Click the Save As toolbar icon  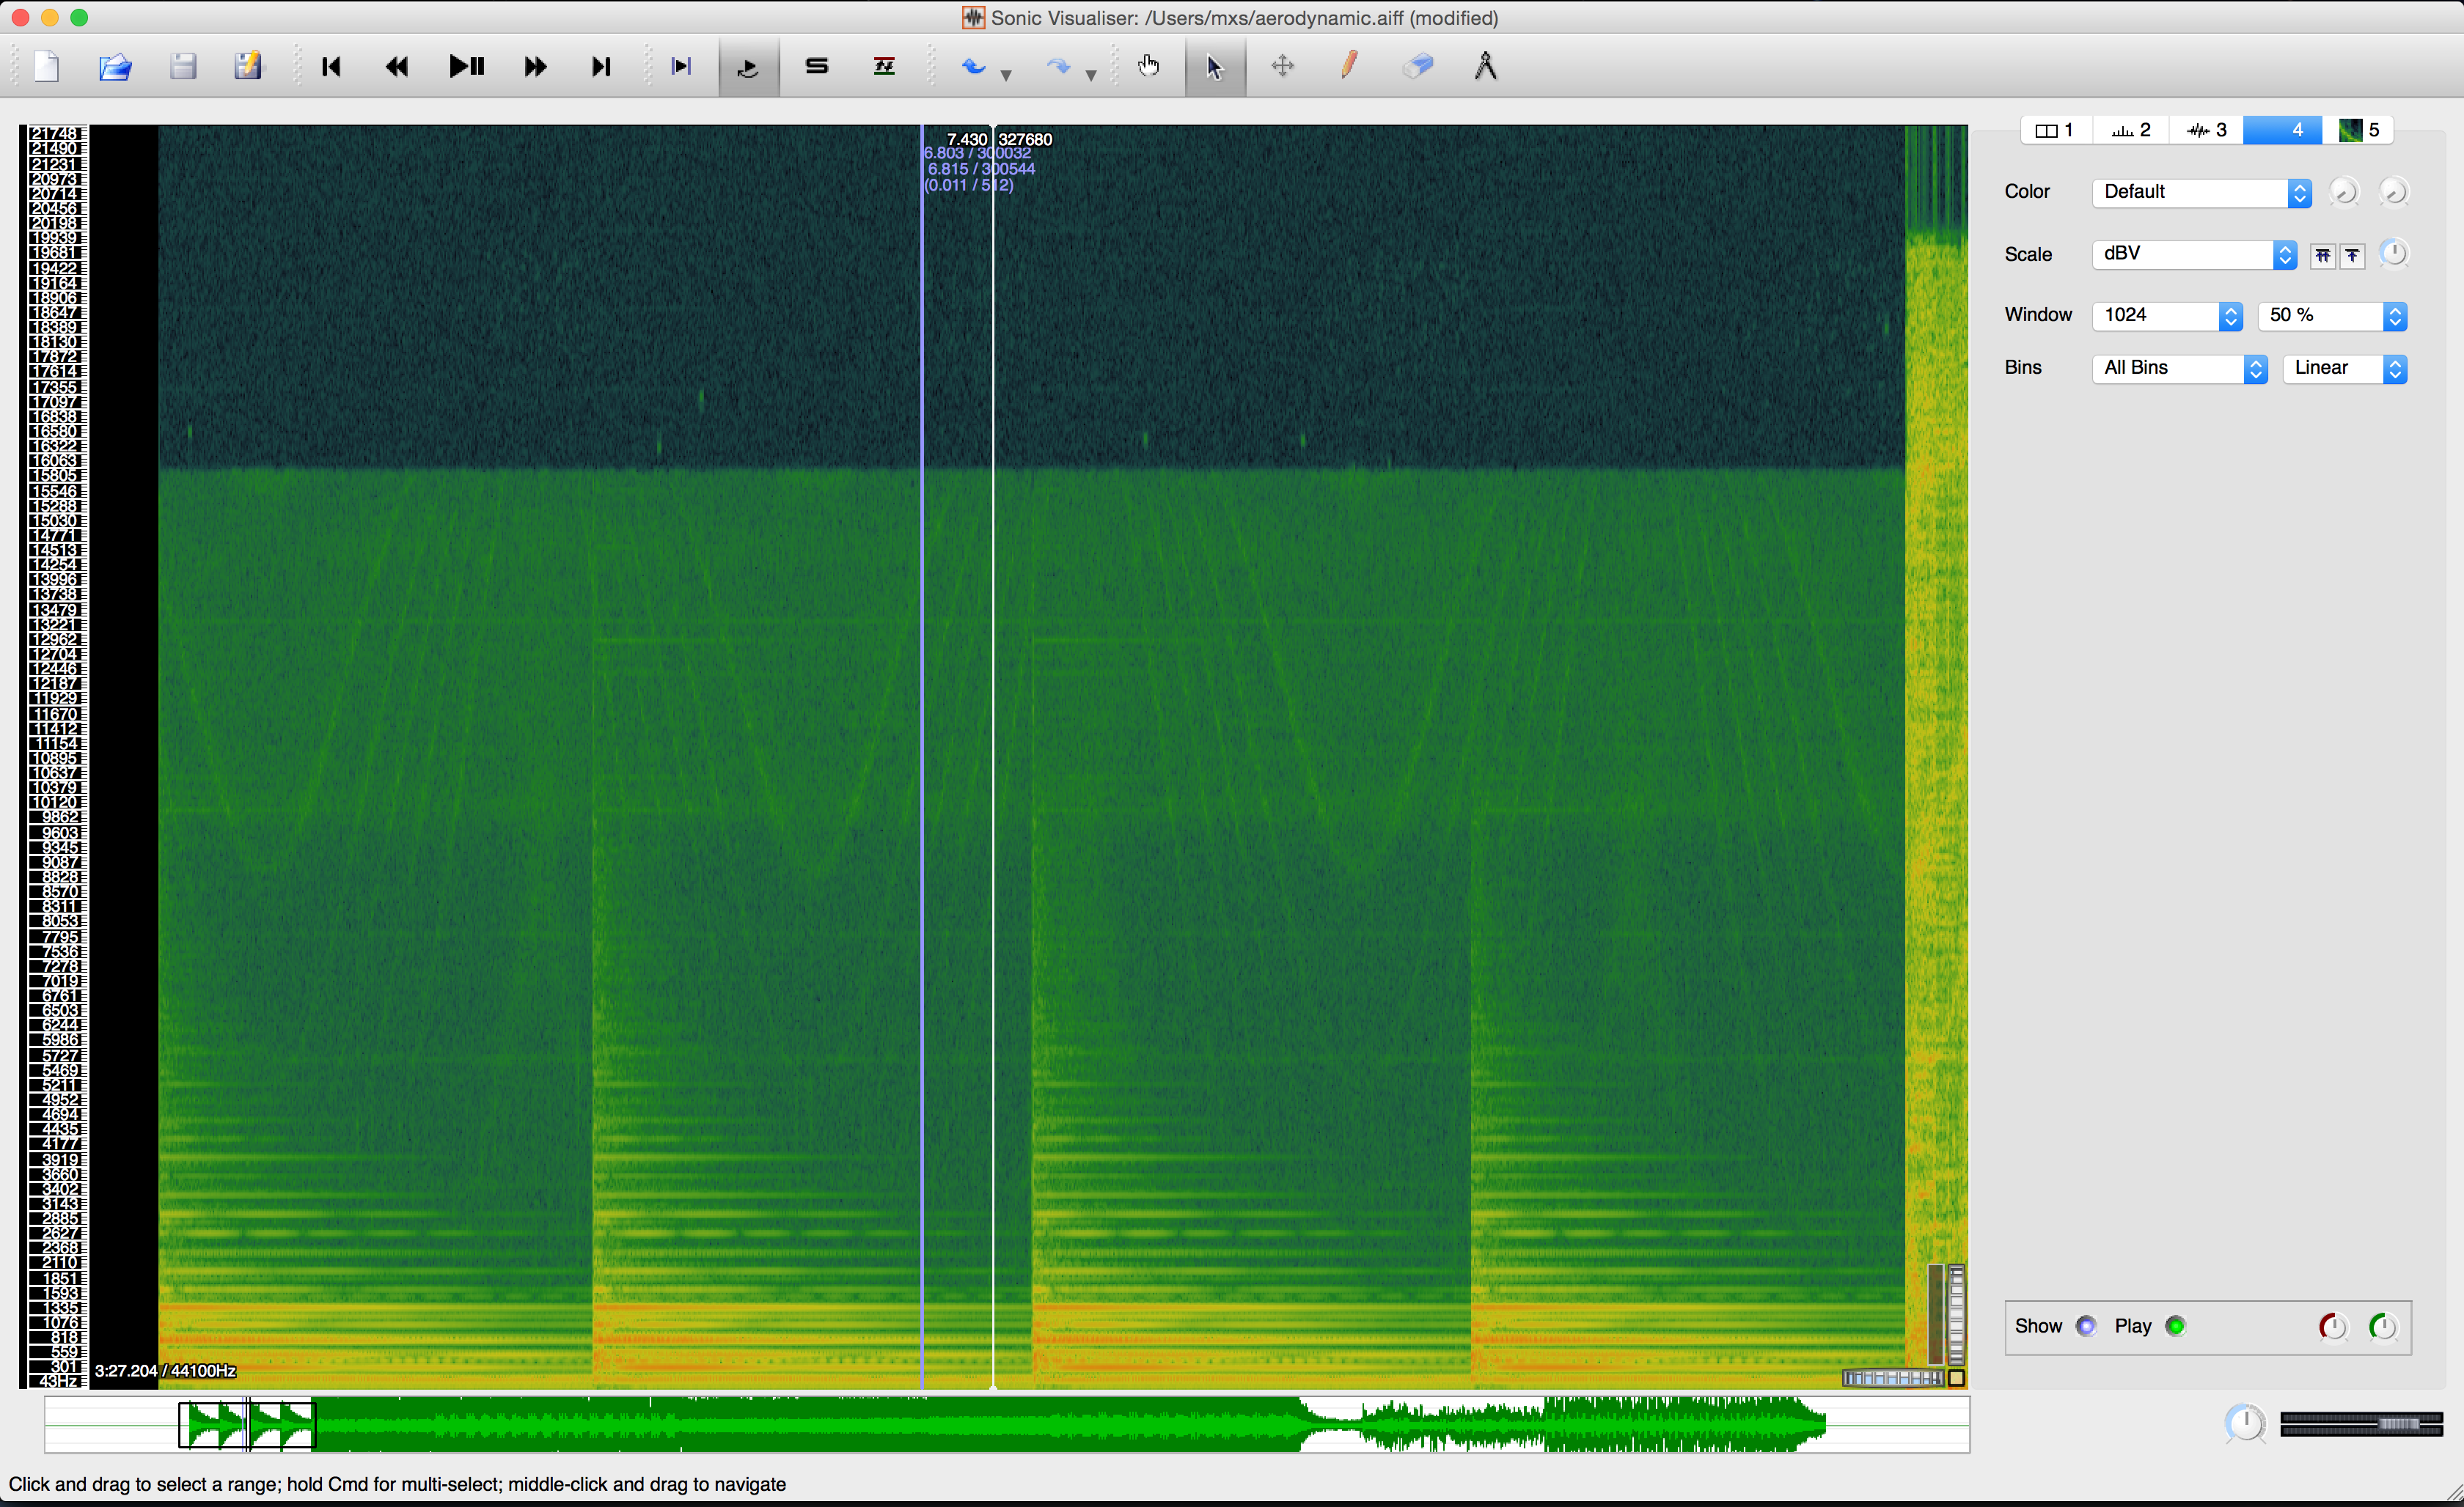point(248,67)
